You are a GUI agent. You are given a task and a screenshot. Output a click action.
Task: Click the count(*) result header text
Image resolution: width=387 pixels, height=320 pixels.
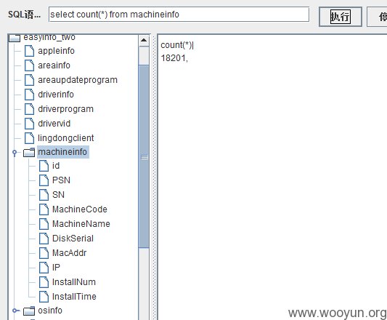pos(176,45)
